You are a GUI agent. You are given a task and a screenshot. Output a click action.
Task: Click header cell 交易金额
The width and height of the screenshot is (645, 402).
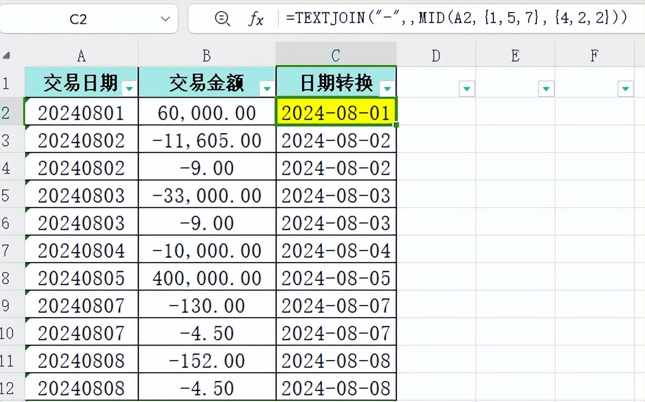pyautogui.click(x=207, y=83)
